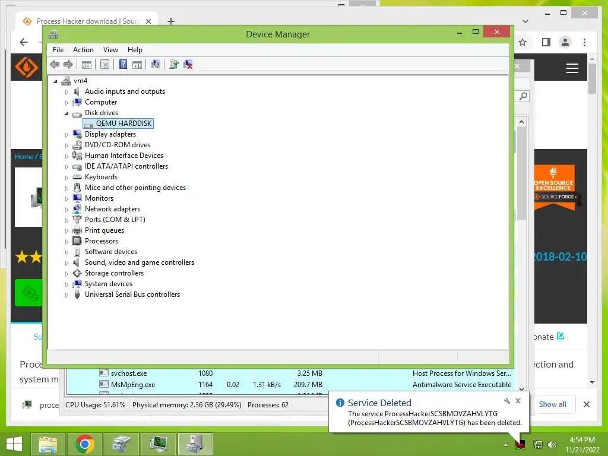Image resolution: width=608 pixels, height=456 pixels.
Task: Click Show all in downloads bar
Action: tap(552, 404)
